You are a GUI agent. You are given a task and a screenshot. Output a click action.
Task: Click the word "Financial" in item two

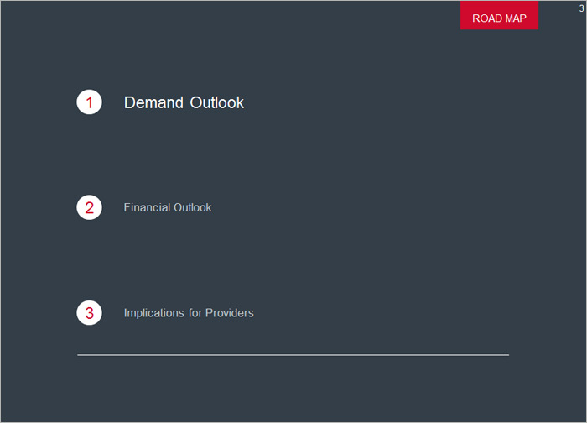147,207
